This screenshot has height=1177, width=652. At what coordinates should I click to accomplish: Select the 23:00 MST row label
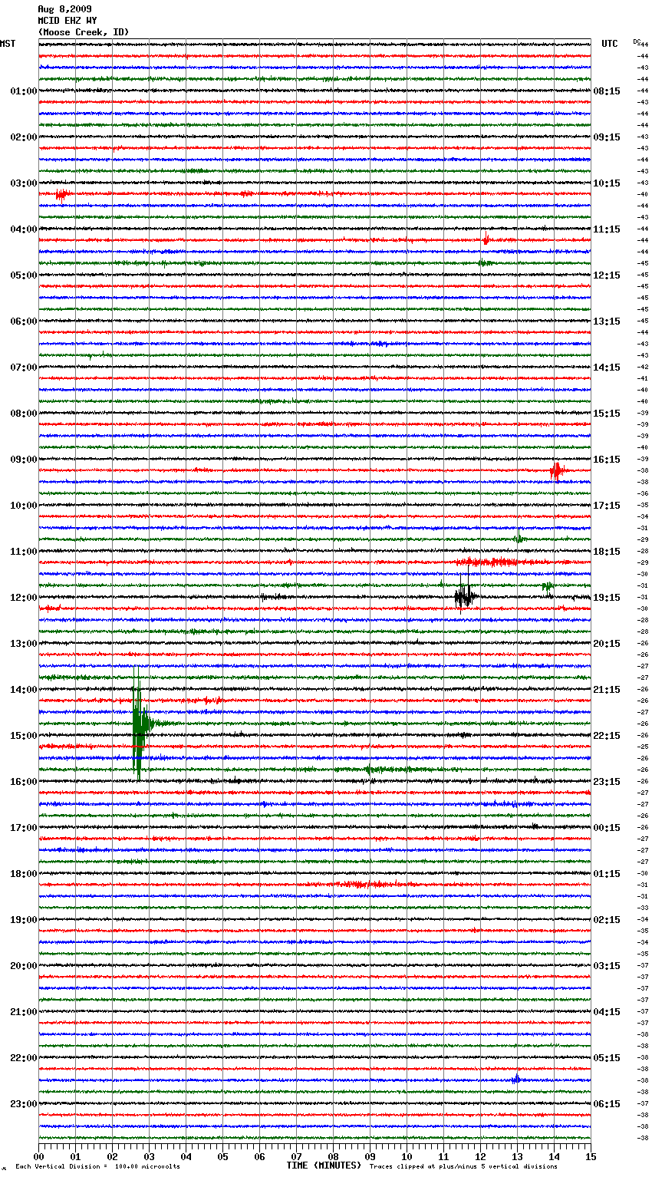[x=24, y=1104]
